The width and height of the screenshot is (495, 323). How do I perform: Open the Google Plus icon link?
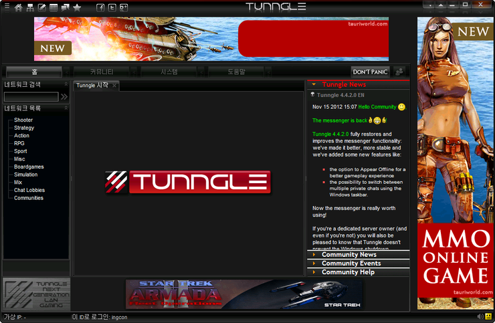[x=124, y=7]
